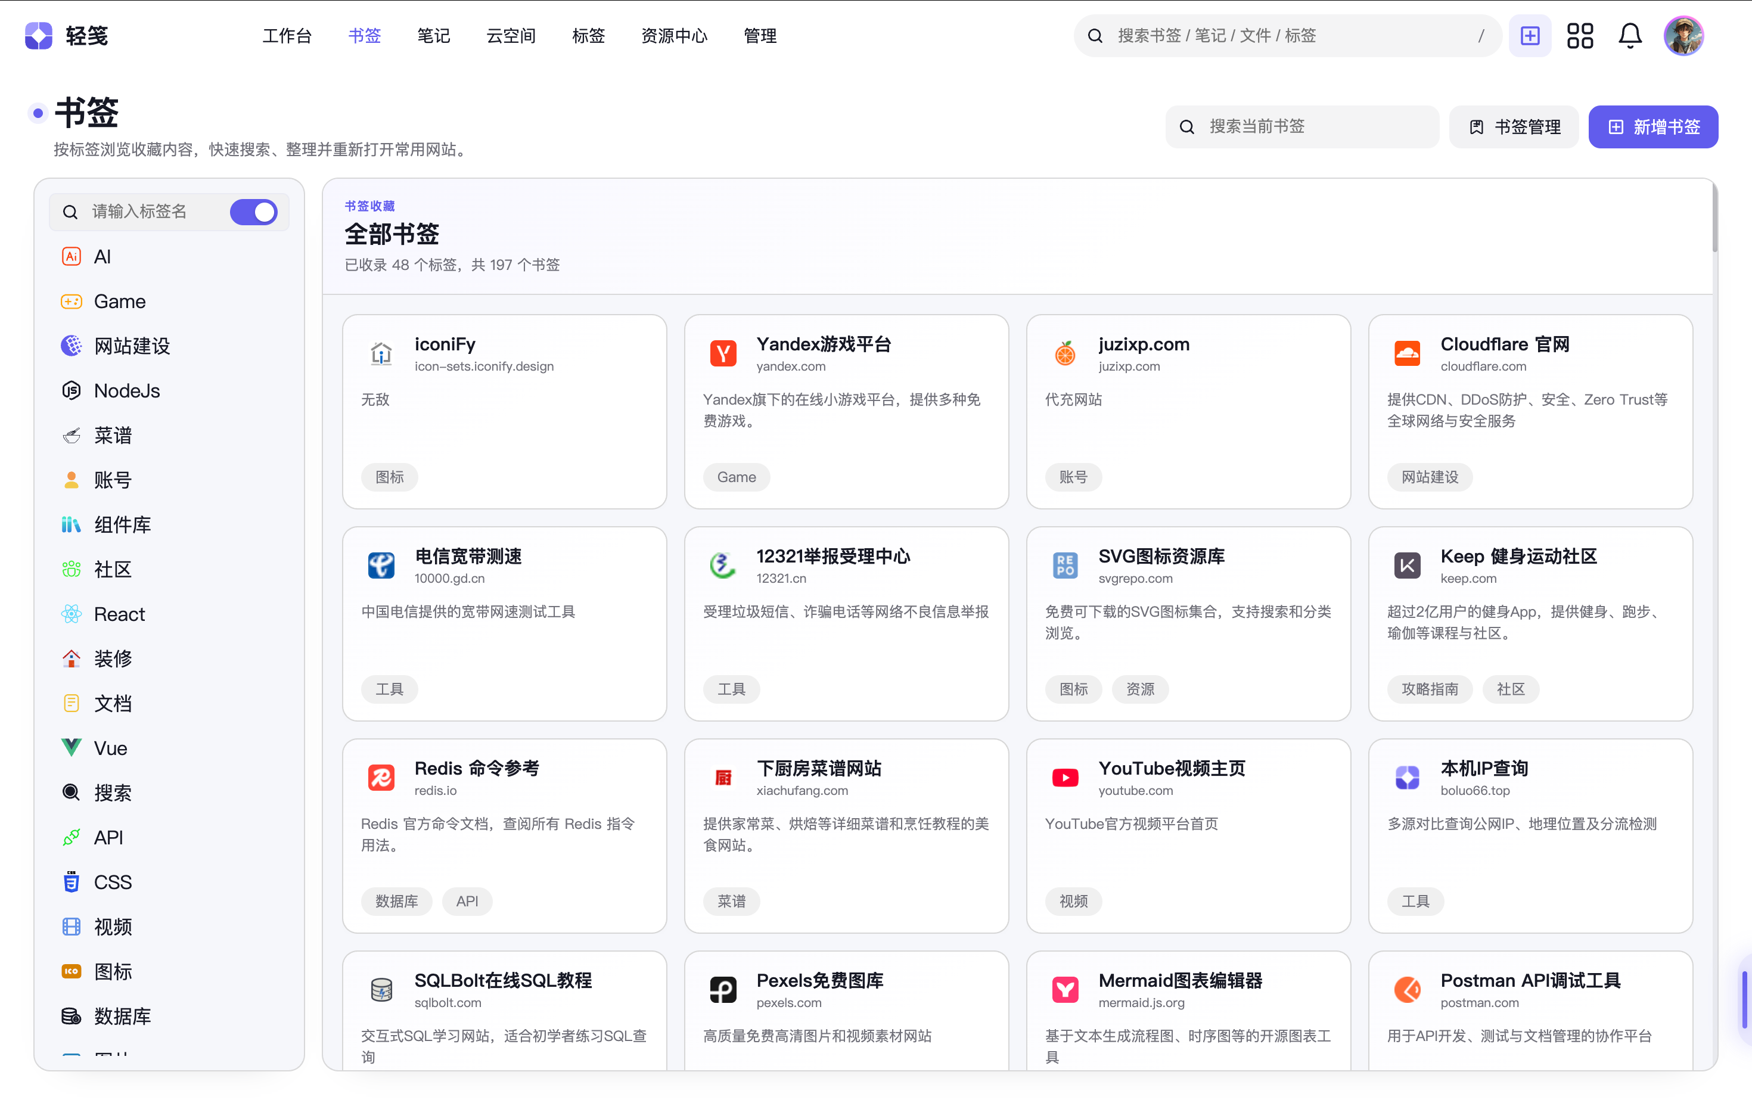
Task: Select the NodeJs tag icon
Action: tap(72, 391)
